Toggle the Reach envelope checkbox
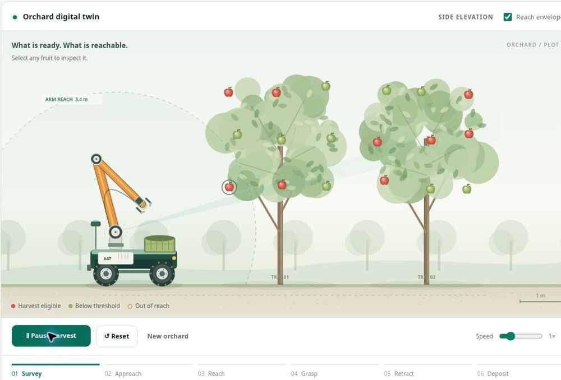The image size is (561, 380). pos(507,17)
